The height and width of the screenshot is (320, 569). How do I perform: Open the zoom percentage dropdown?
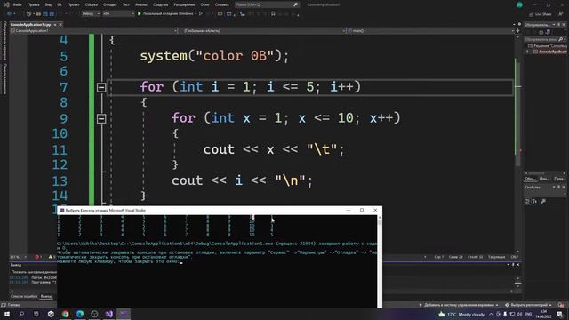point(18,257)
